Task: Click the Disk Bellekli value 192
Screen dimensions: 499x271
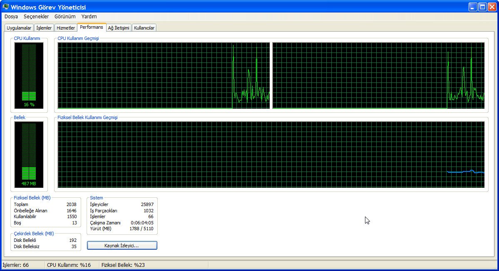Action: point(73,241)
